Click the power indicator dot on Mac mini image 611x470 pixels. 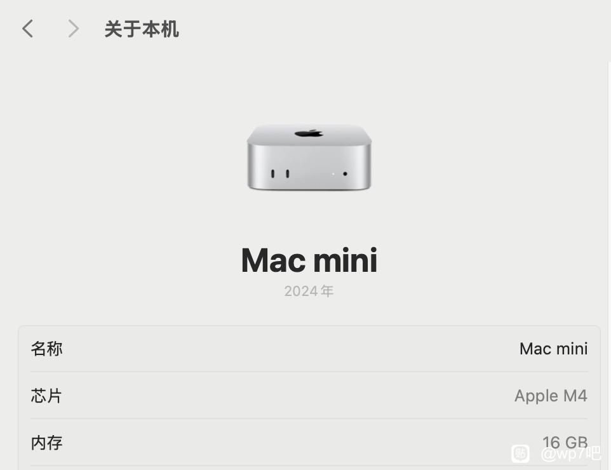[333, 174]
